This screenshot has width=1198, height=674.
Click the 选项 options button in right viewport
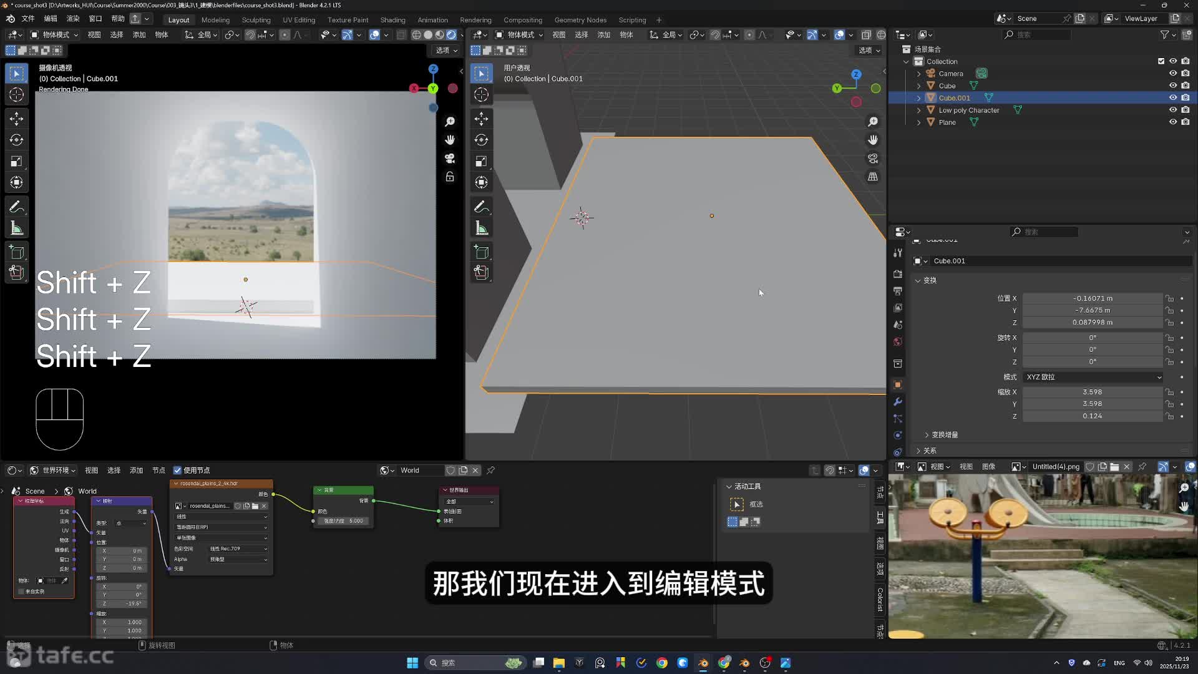[869, 51]
